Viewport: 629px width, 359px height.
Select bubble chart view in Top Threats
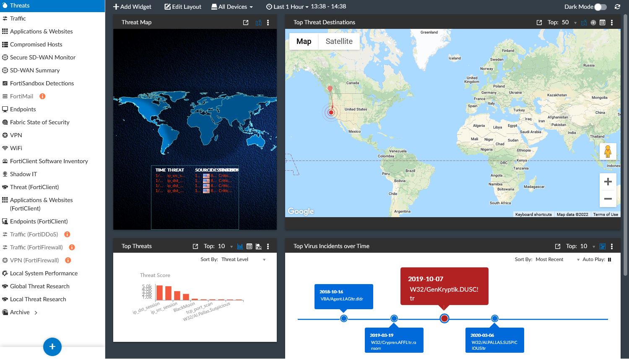pos(259,246)
